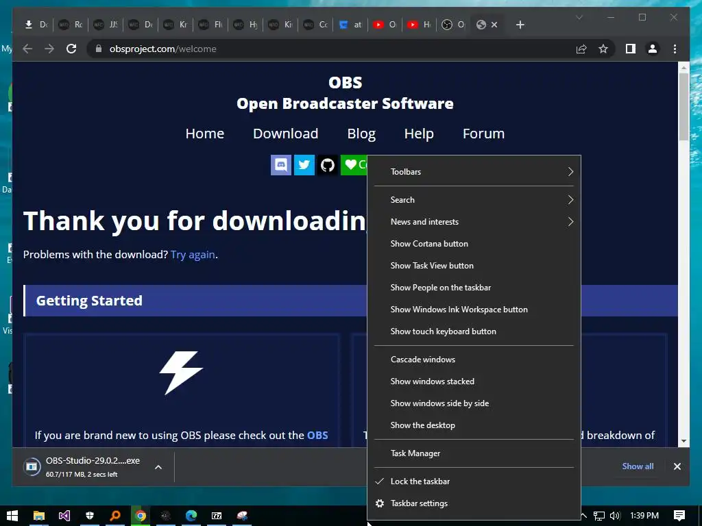This screenshot has width=702, height=526.
Task: Close the downloads bar
Action: [x=677, y=466]
